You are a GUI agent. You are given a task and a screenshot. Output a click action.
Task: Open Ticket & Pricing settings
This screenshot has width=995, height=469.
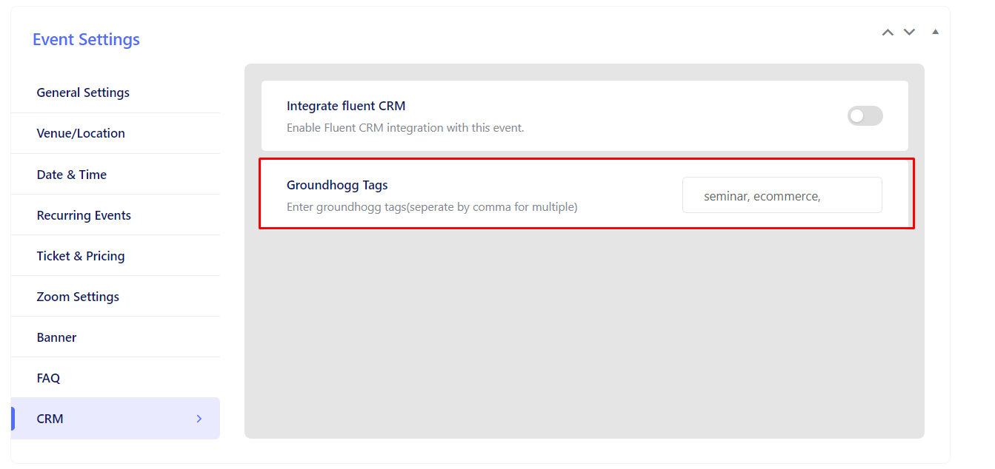[x=81, y=255]
